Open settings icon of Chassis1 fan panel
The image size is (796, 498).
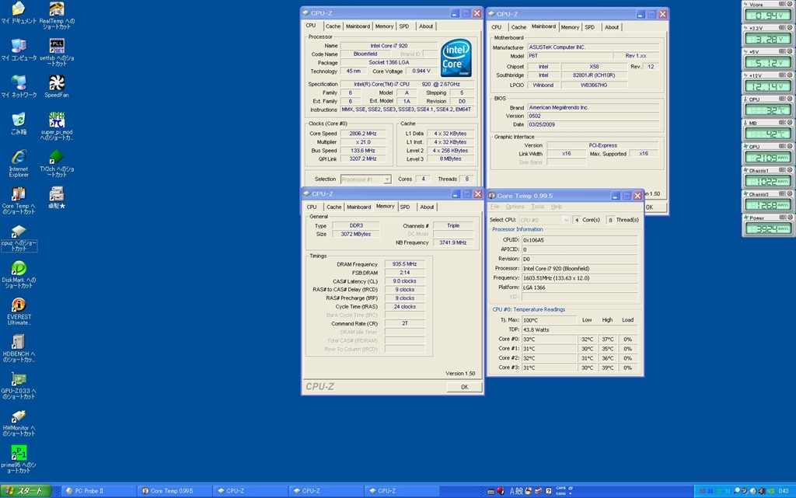click(782, 170)
